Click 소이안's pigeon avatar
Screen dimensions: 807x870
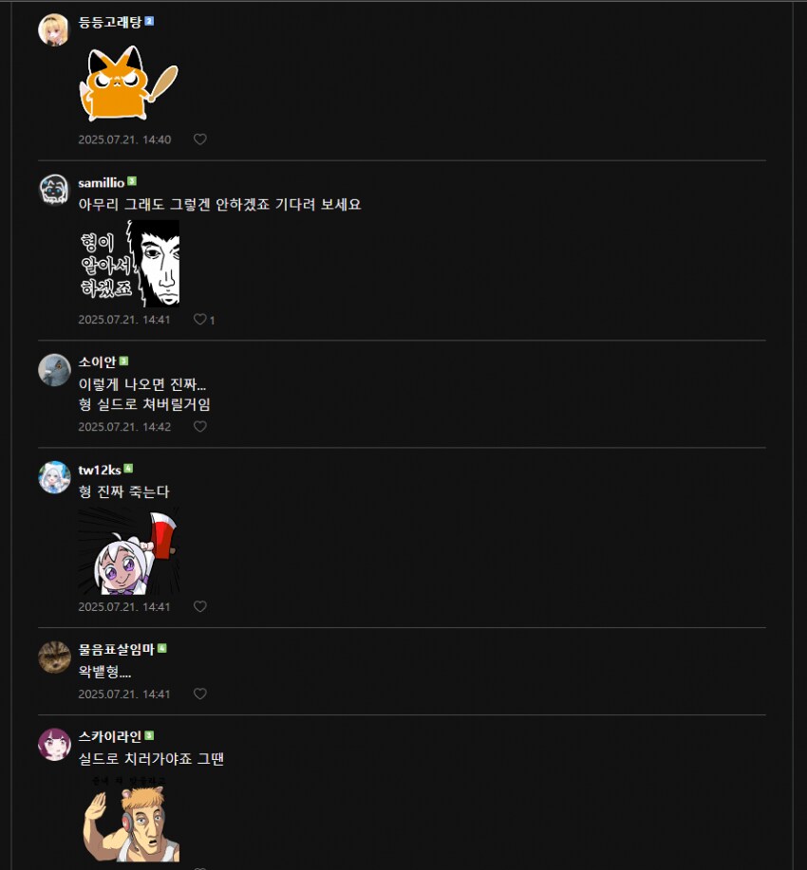[x=54, y=369]
